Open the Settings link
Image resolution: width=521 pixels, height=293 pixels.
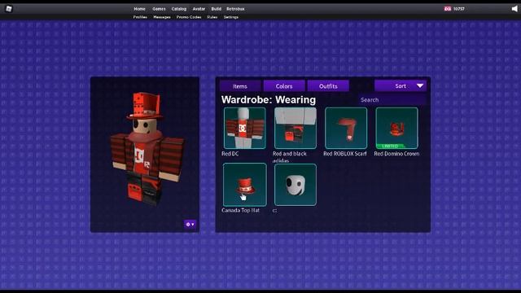coord(231,17)
